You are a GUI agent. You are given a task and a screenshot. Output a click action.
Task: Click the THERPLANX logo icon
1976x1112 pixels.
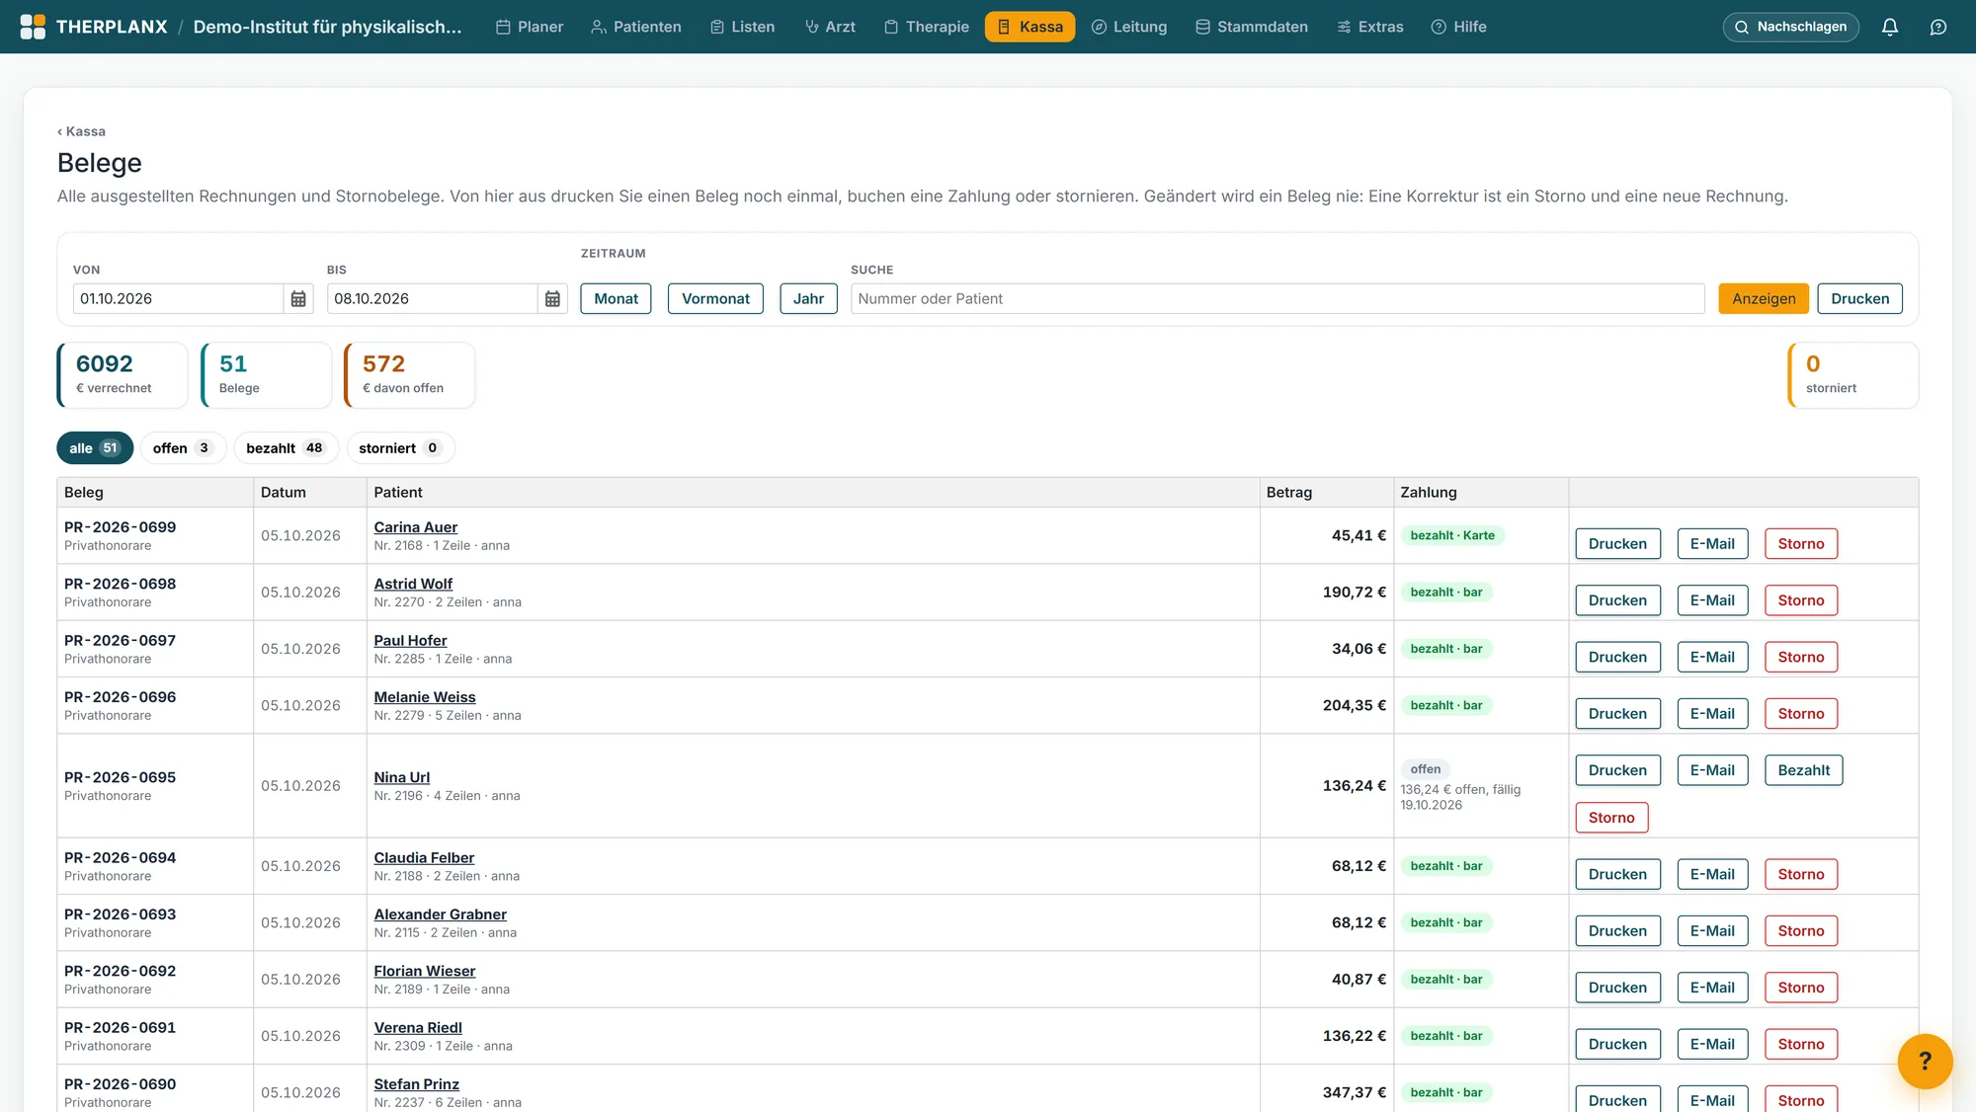click(33, 27)
